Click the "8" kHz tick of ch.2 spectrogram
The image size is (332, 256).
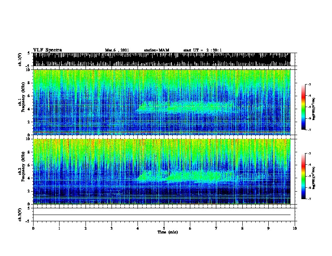(29, 152)
